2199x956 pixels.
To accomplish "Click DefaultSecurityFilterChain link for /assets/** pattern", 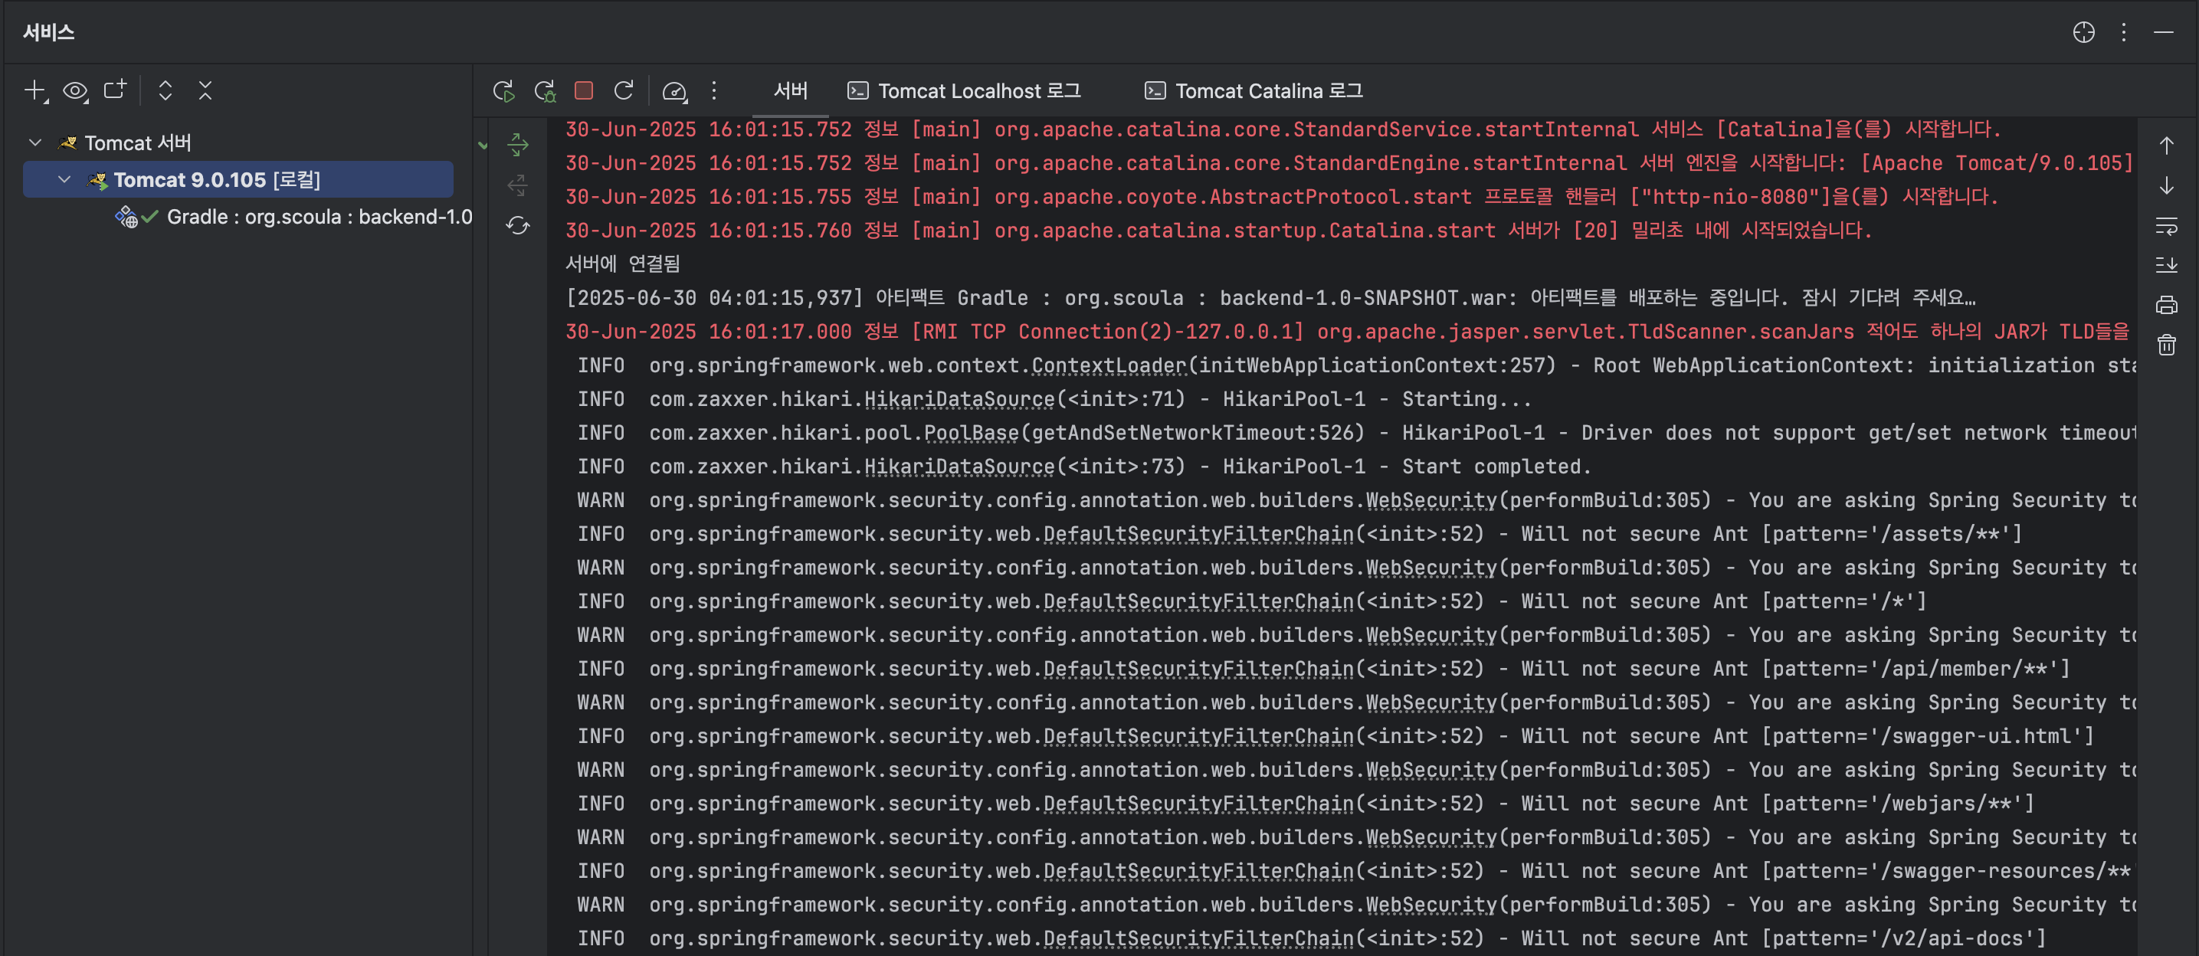I will 1198,533.
